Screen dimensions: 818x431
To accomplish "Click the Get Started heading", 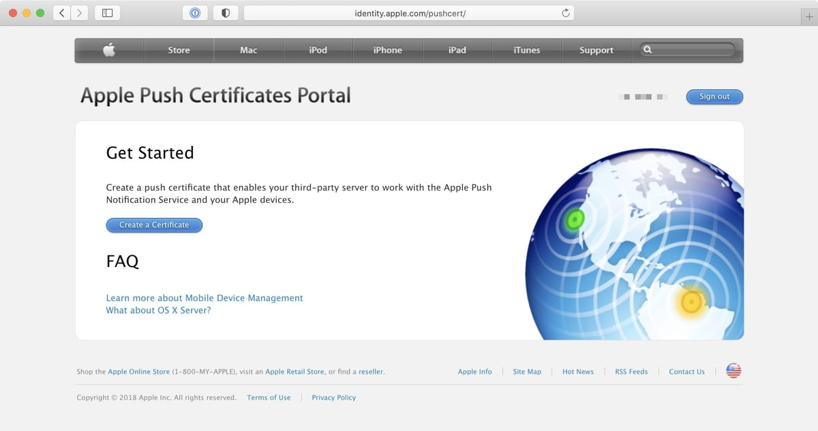I will click(150, 153).
